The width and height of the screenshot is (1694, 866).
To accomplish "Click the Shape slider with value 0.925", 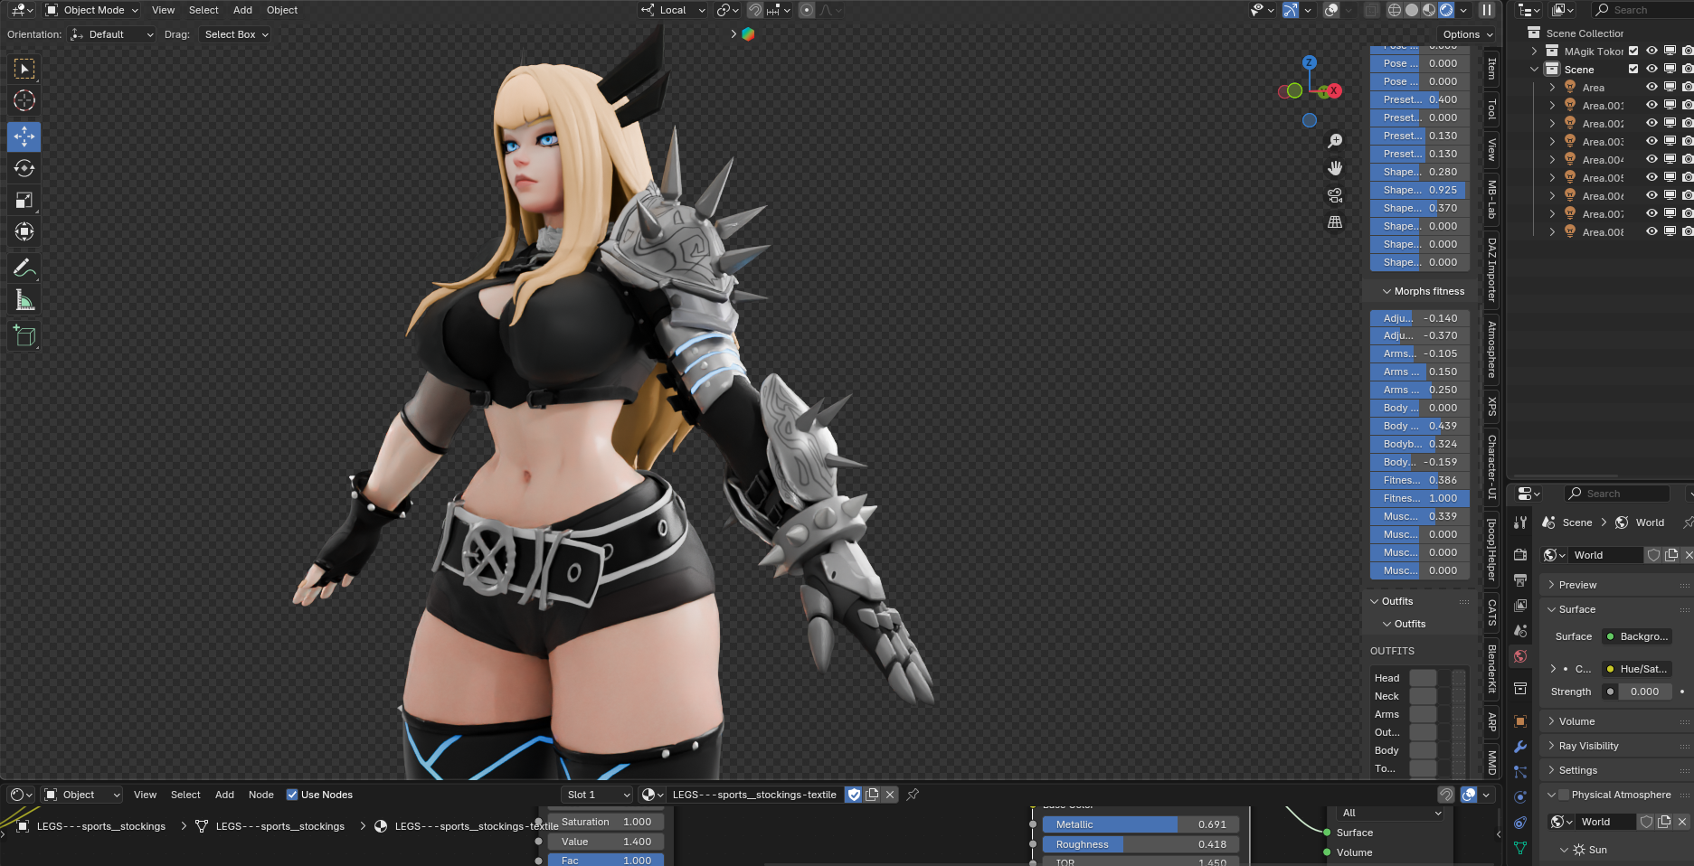I will 1420,190.
